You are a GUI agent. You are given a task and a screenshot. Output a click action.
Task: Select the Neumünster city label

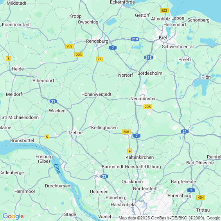point(143,99)
